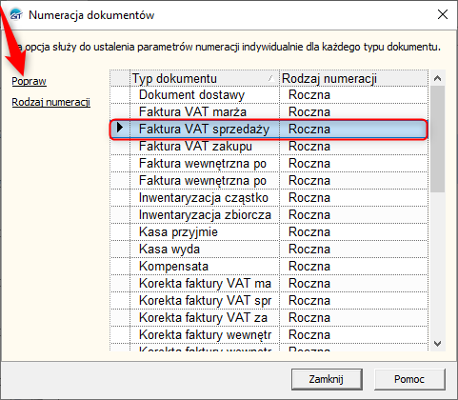Click the Zamknij button
Viewport: 458px width, 400px height.
click(x=327, y=379)
